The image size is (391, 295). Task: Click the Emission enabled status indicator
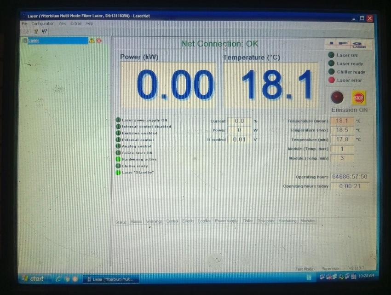(118, 133)
